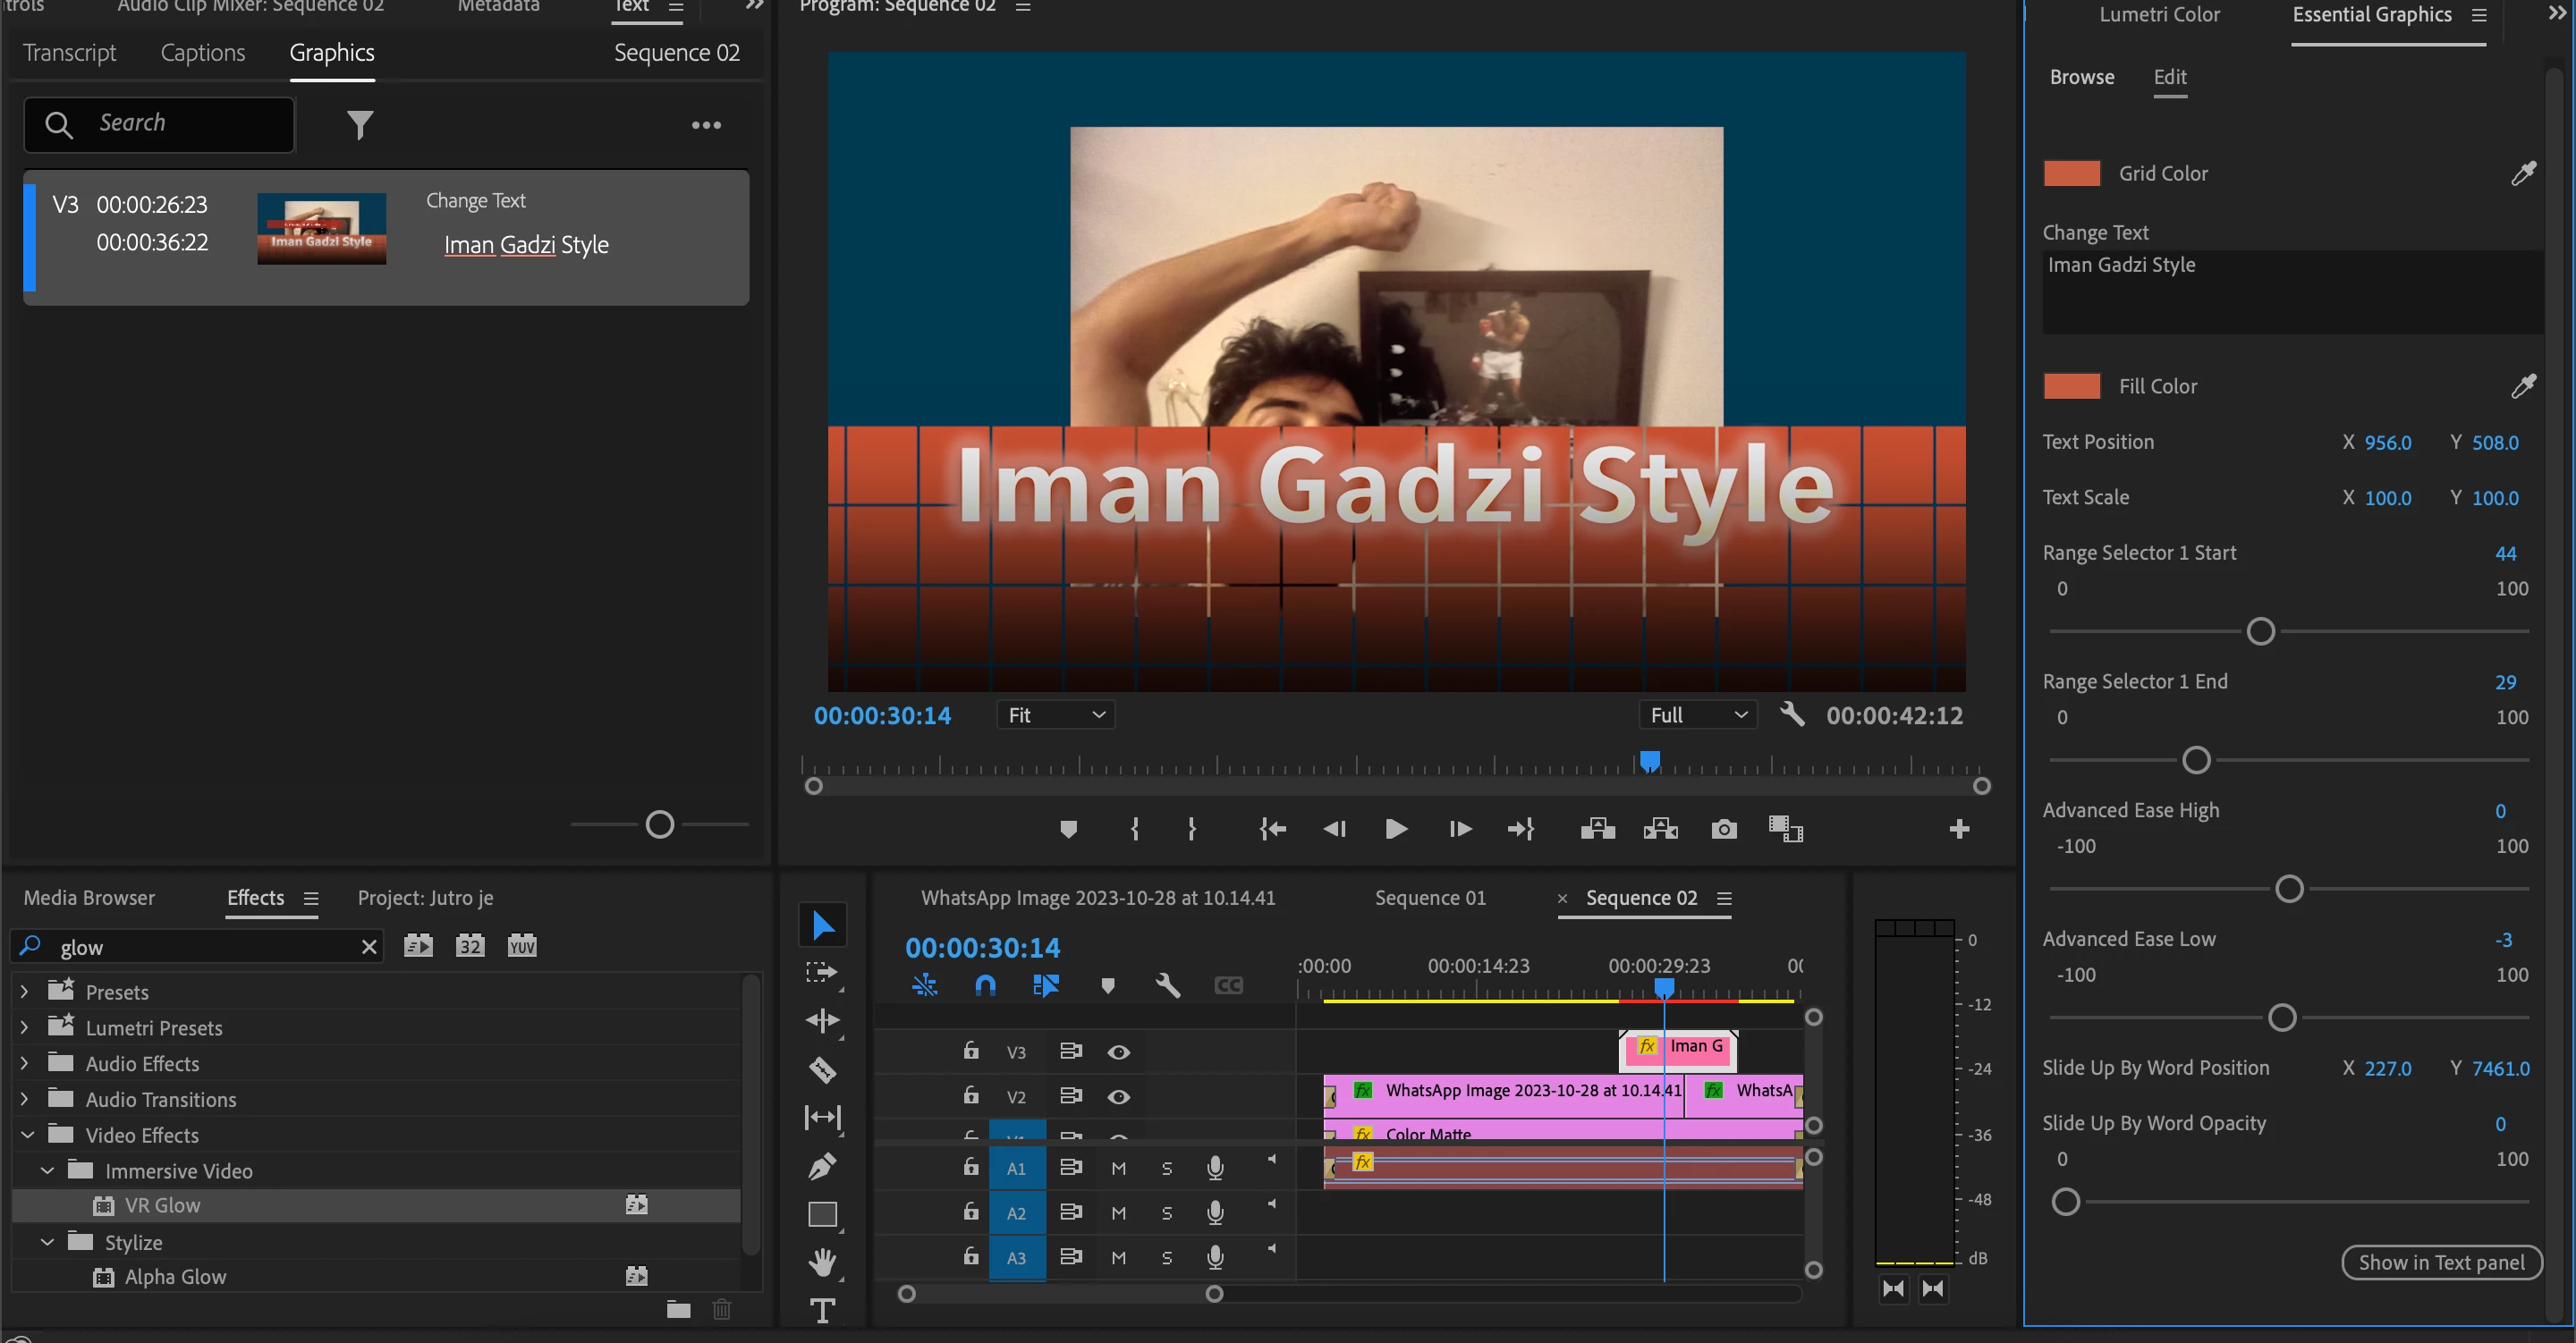Toggle lock on track V2

970,1096
